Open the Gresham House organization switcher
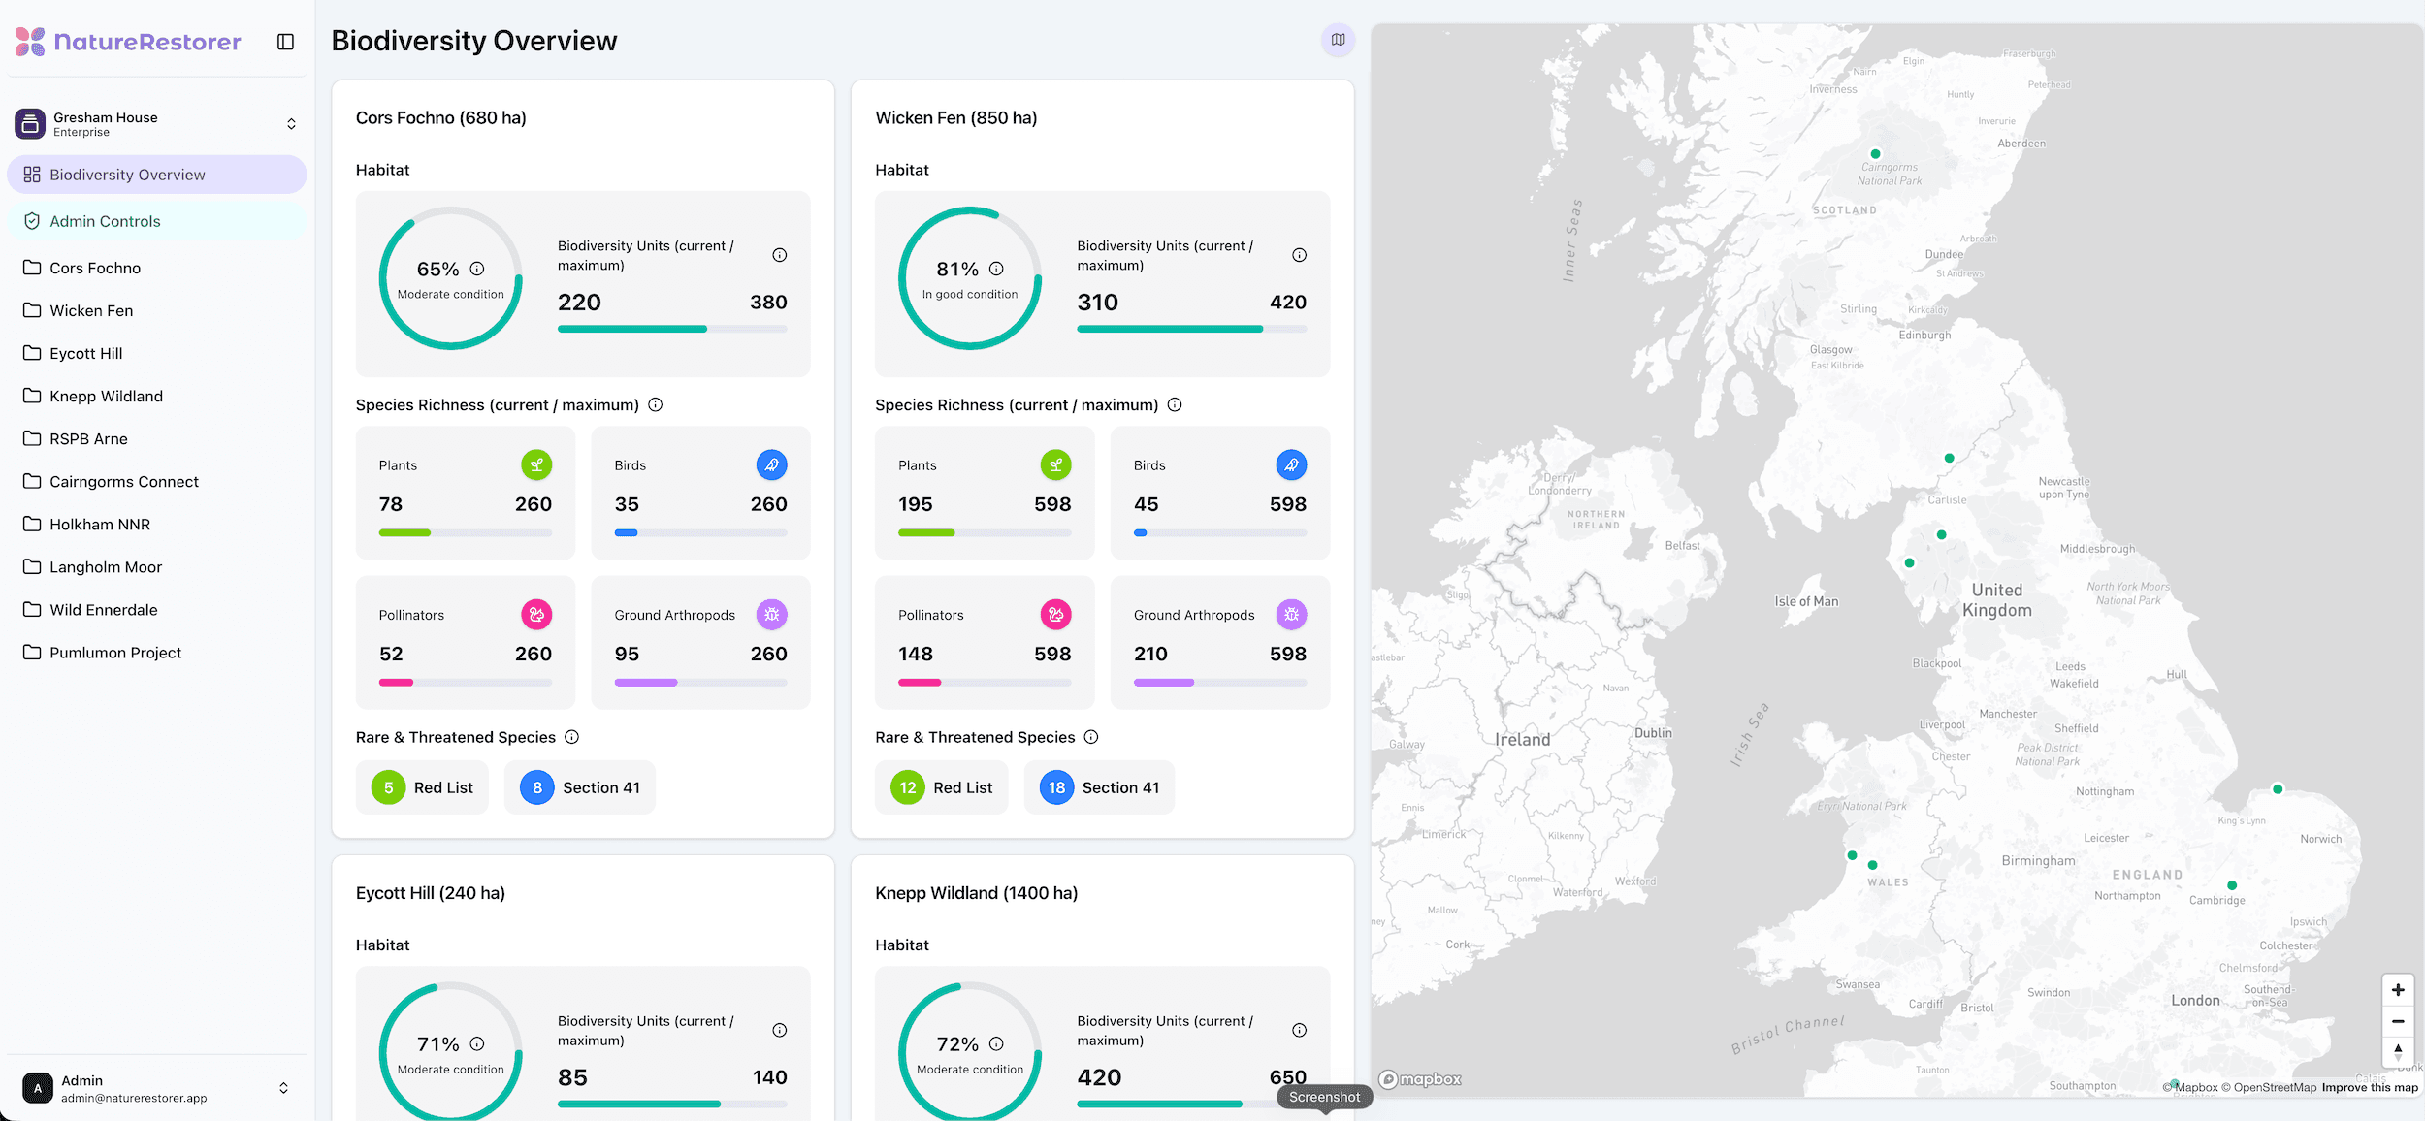Screen dimensions: 2425x1121 (156, 124)
